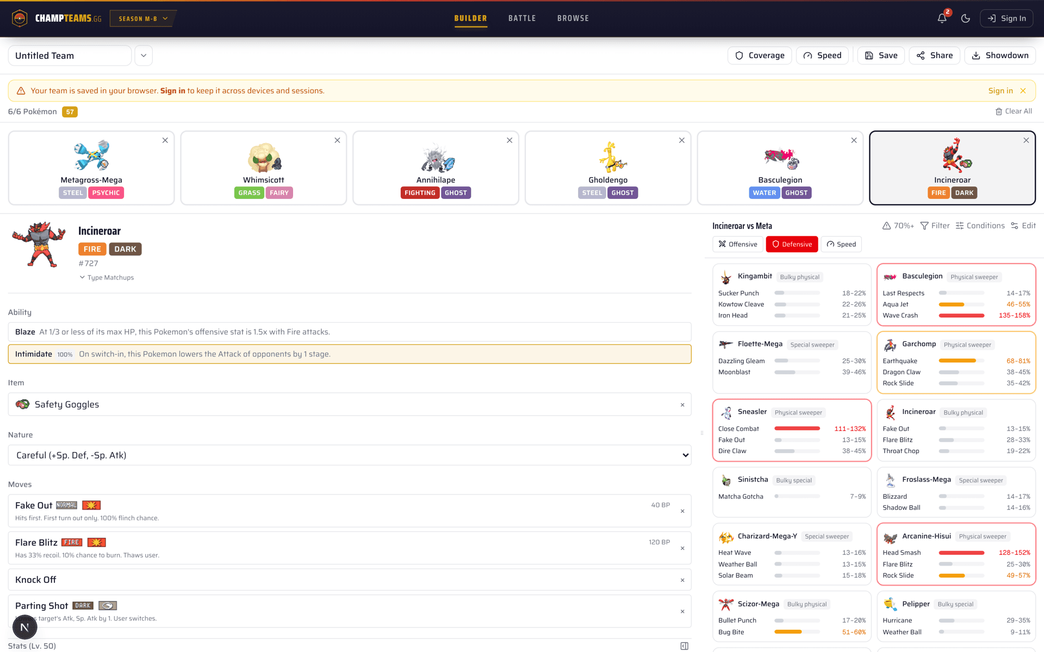Click the Share button
1044x652 pixels.
tap(934, 55)
